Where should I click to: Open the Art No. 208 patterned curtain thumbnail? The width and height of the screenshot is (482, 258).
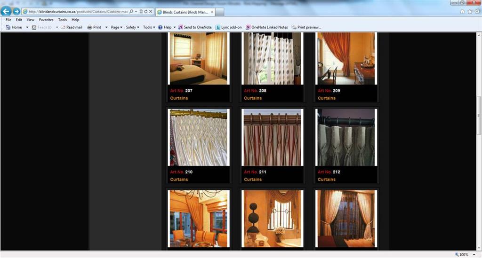[x=273, y=58]
